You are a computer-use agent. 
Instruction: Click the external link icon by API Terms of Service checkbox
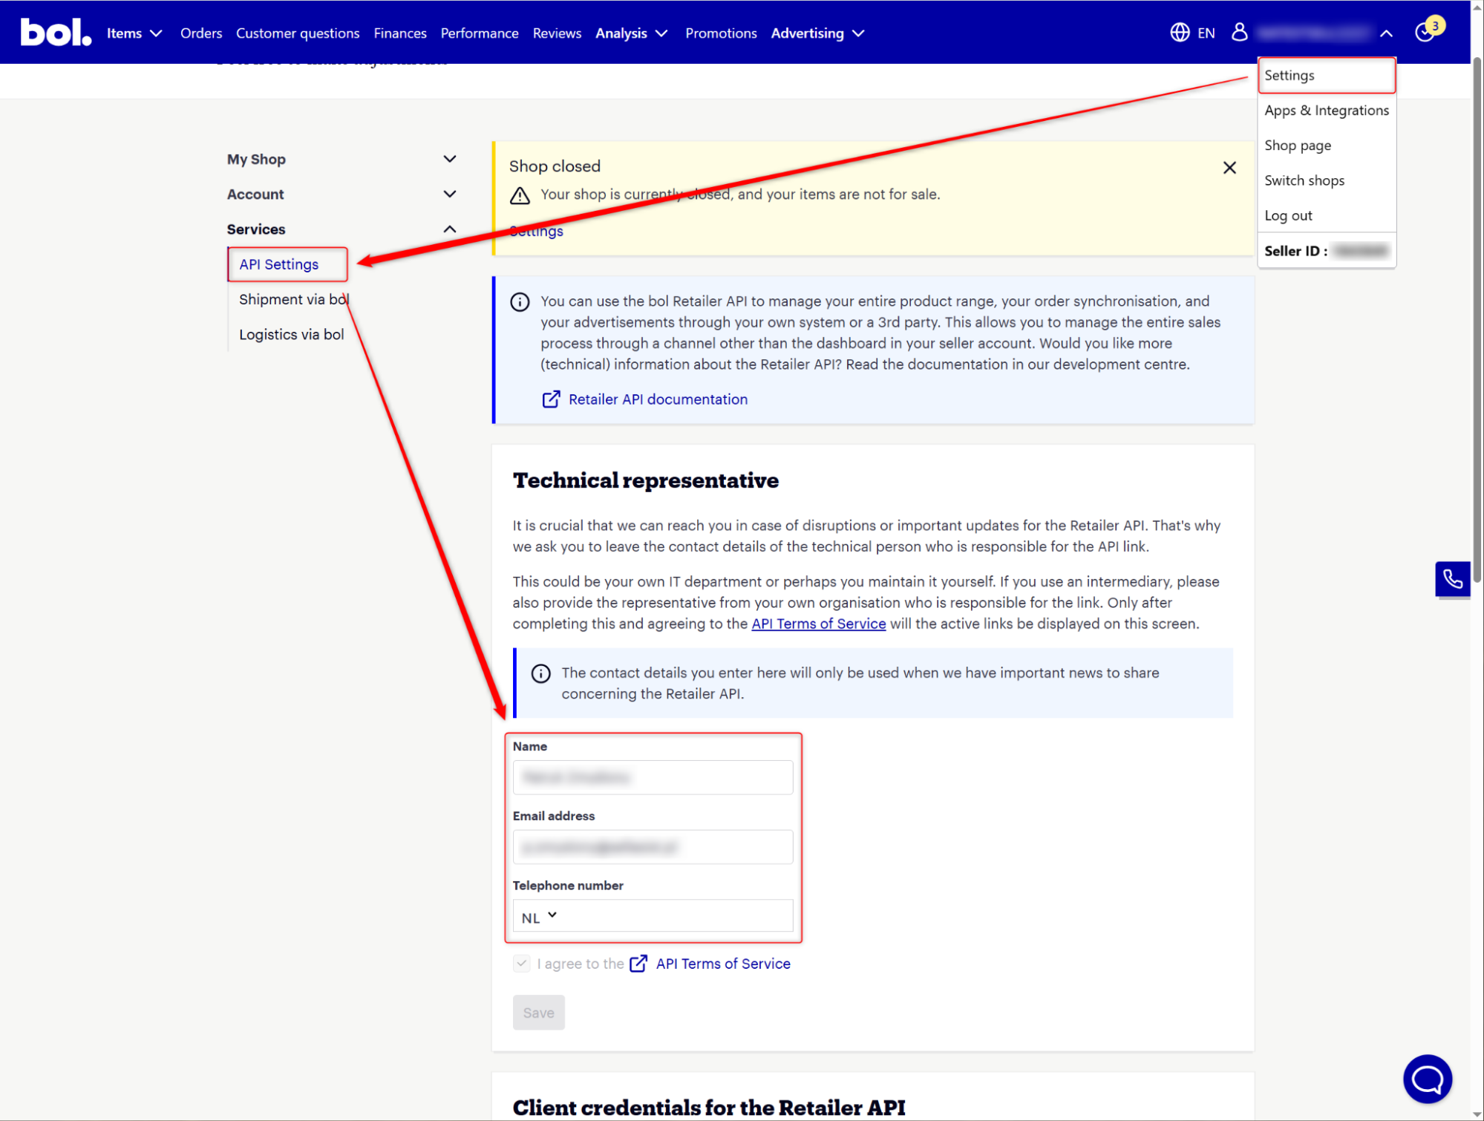click(638, 964)
